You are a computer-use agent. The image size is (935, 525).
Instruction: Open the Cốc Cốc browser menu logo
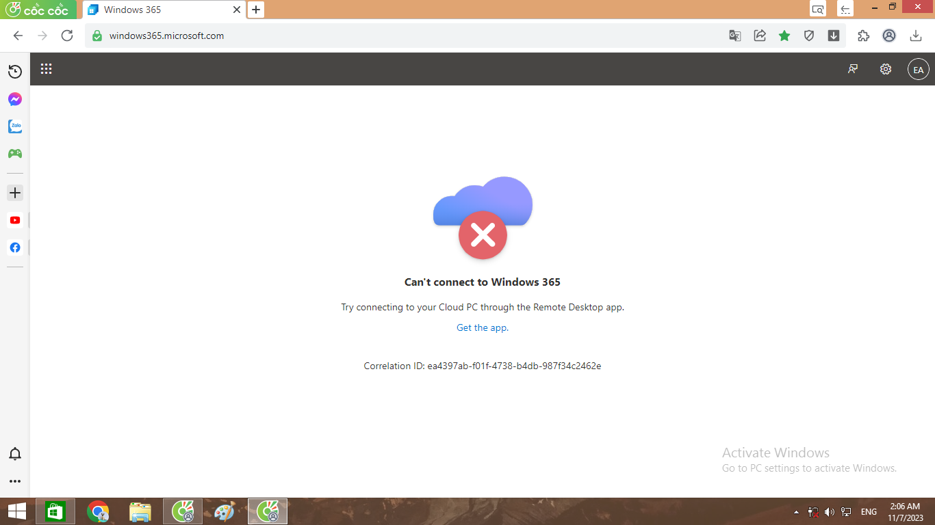[x=38, y=10]
